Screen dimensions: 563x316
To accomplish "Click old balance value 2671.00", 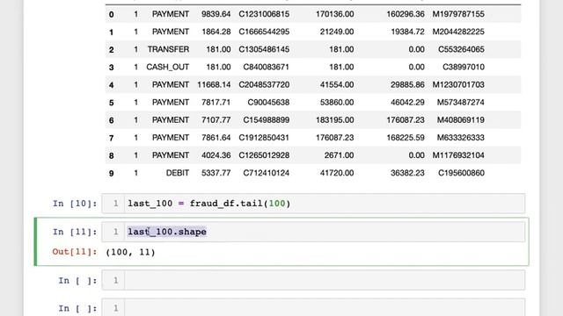I will point(339,155).
